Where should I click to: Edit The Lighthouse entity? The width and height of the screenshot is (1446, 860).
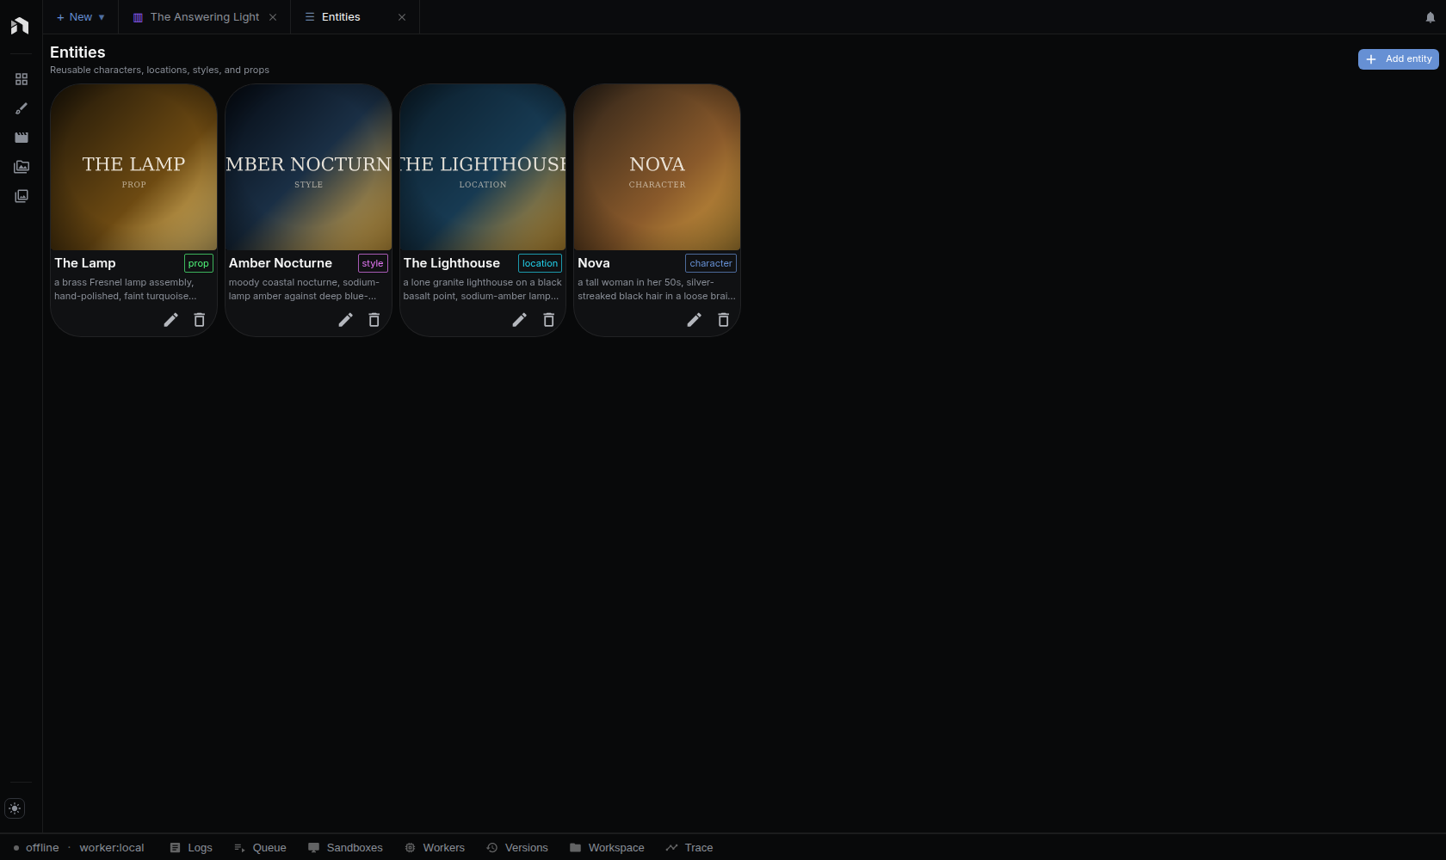(x=520, y=320)
